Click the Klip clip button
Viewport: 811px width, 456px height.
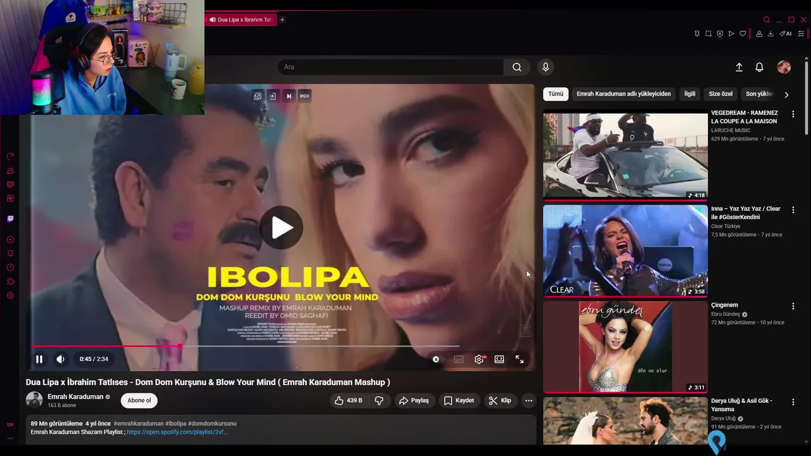[500, 400]
